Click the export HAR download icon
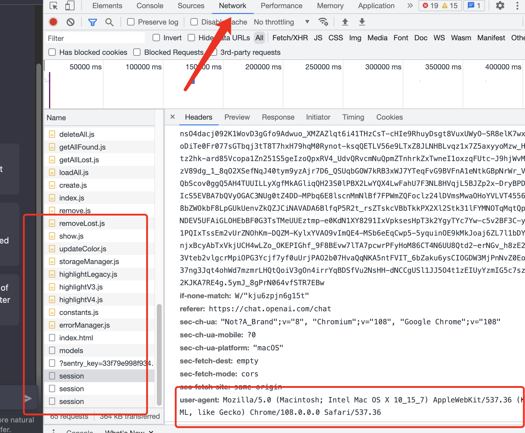Image resolution: width=525 pixels, height=433 pixels. pyautogui.click(x=362, y=22)
